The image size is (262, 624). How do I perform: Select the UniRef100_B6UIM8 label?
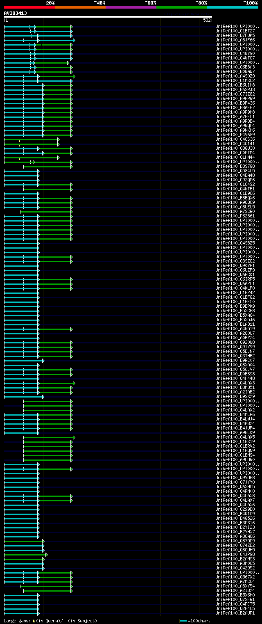tap(235, 85)
